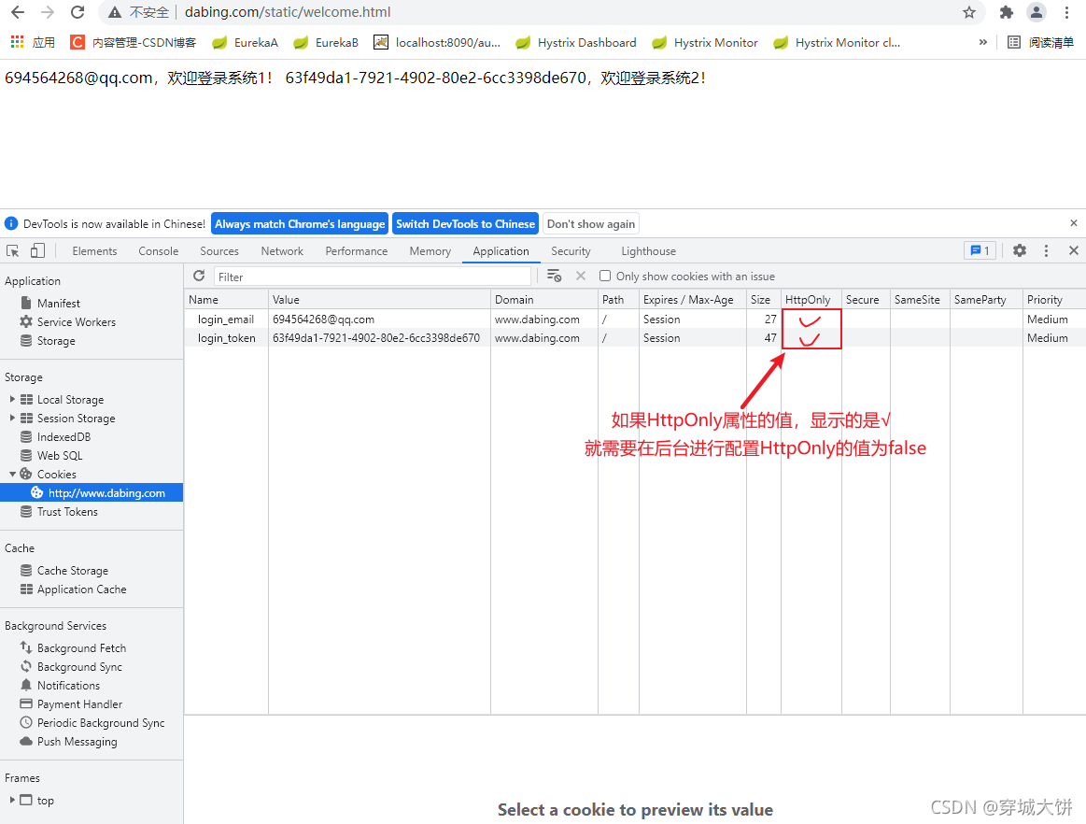
Task: Open the Storage item under Application
Action: point(56,340)
